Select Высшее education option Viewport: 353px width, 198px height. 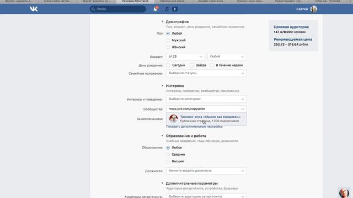pyautogui.click(x=168, y=161)
